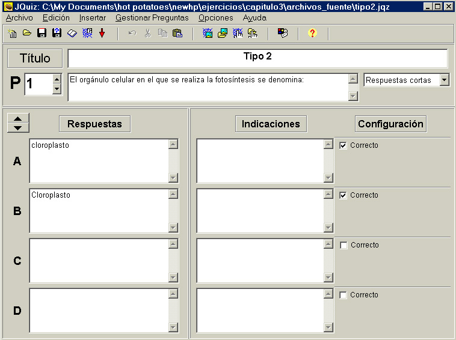Click the Paste clipboard icon
This screenshot has height=340, width=456.
click(x=177, y=33)
